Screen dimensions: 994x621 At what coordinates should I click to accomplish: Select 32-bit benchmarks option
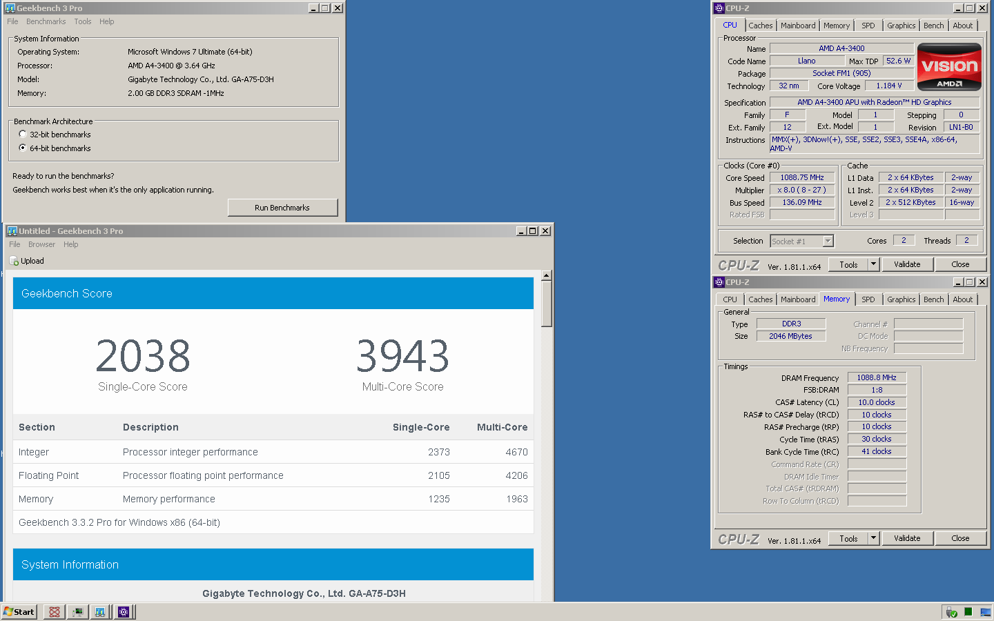click(x=23, y=135)
